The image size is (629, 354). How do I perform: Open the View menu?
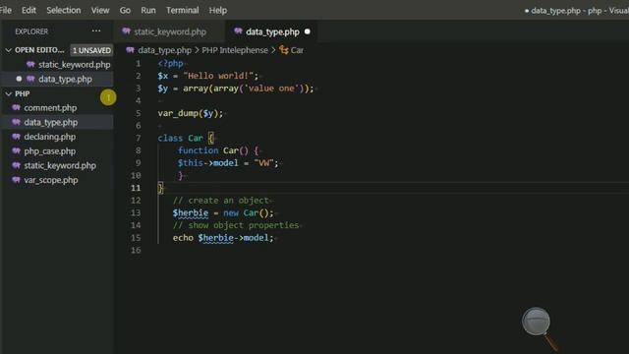click(100, 10)
